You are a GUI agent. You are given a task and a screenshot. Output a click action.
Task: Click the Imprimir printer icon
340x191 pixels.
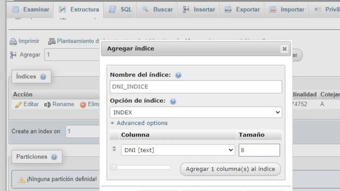coord(13,41)
